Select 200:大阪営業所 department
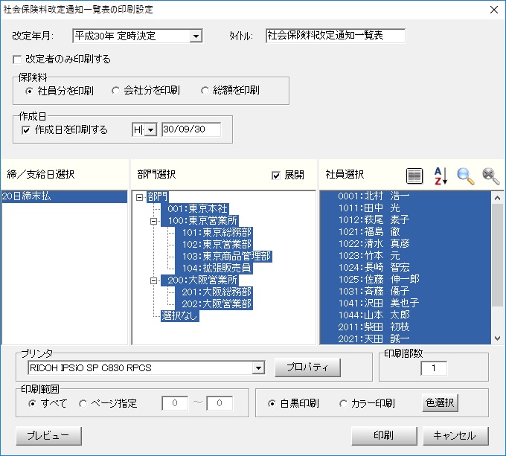This screenshot has height=456, width=506. 199,280
